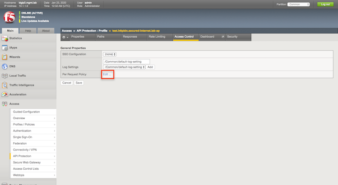The height and width of the screenshot is (185, 338).
Task: Click the Local Traffic label in sidebar
Action: [x=18, y=76]
